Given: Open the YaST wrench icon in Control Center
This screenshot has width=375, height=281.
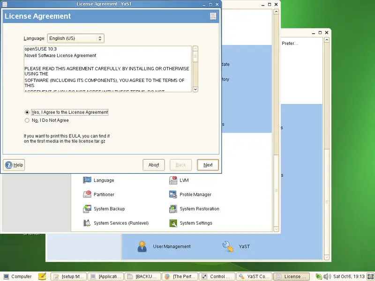Looking at the screenshot, I should [228, 246].
